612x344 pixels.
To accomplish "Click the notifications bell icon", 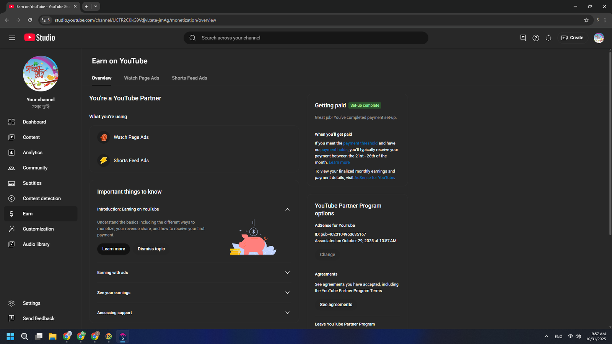I will (x=549, y=38).
